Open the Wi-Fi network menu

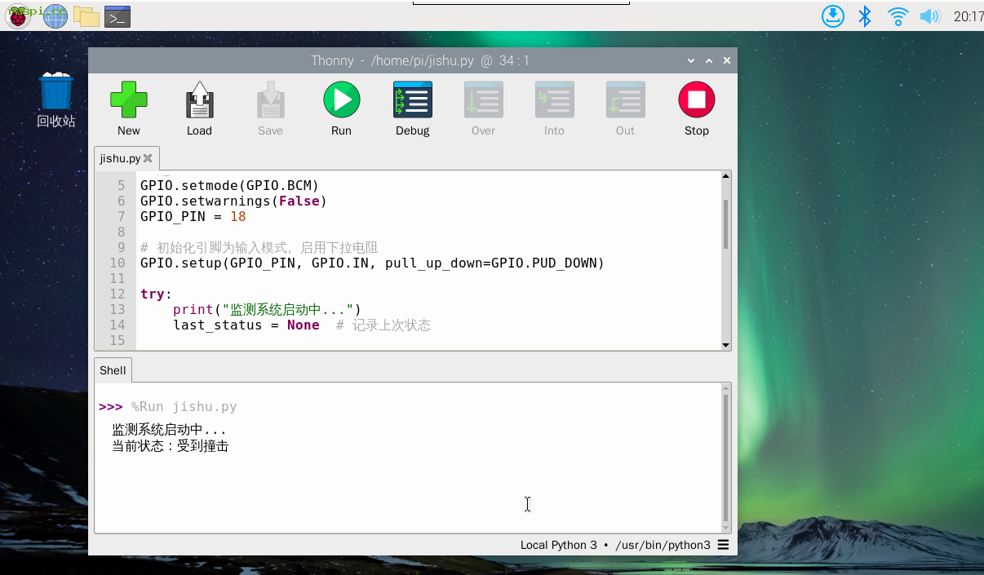tap(898, 16)
